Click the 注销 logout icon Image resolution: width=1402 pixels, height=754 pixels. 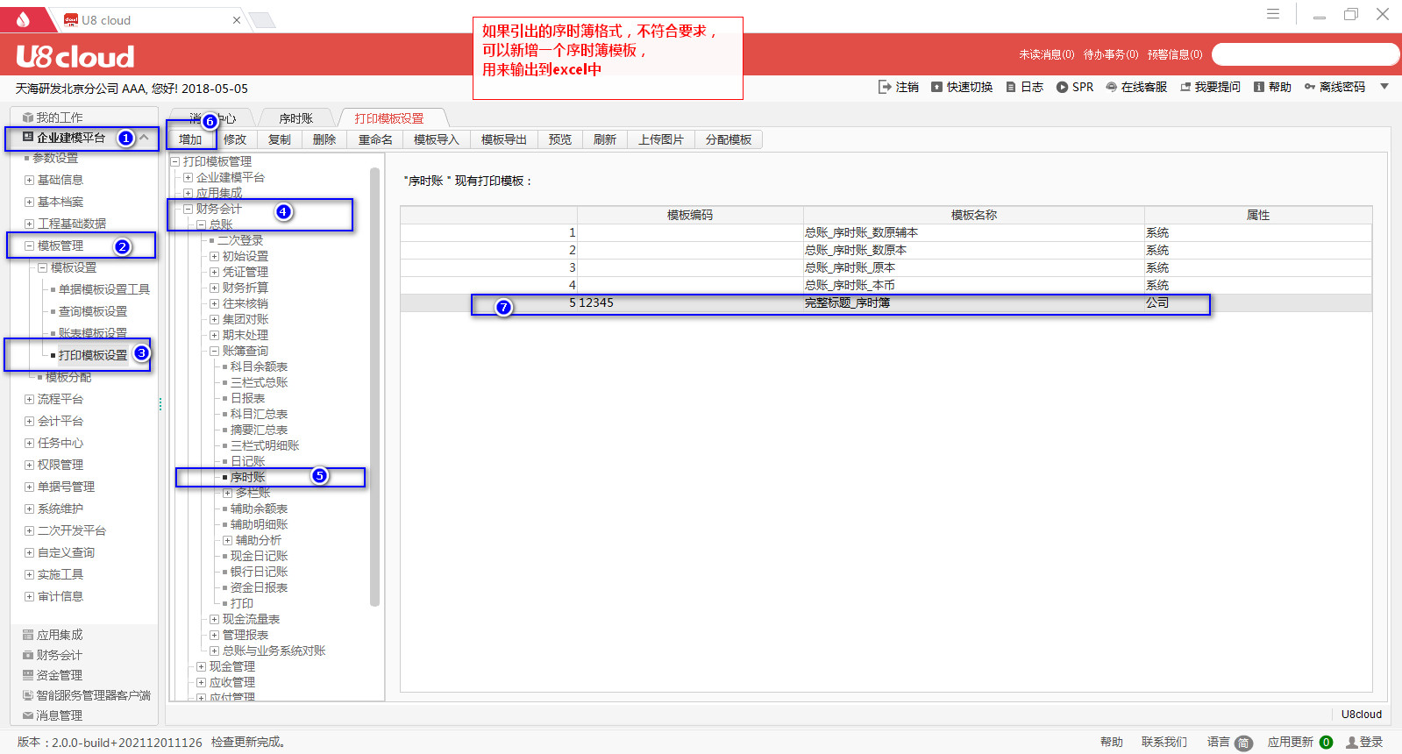(x=884, y=87)
